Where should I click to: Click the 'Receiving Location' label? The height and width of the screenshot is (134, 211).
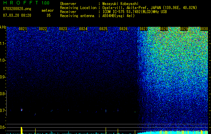[78, 8]
